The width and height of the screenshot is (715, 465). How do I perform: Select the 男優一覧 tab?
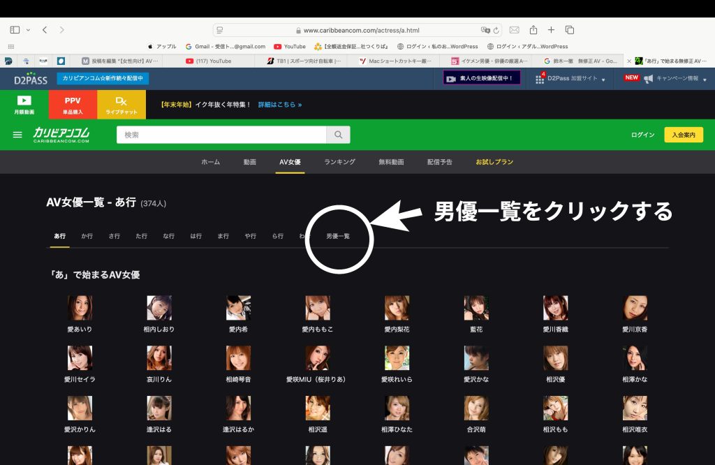[x=338, y=236]
